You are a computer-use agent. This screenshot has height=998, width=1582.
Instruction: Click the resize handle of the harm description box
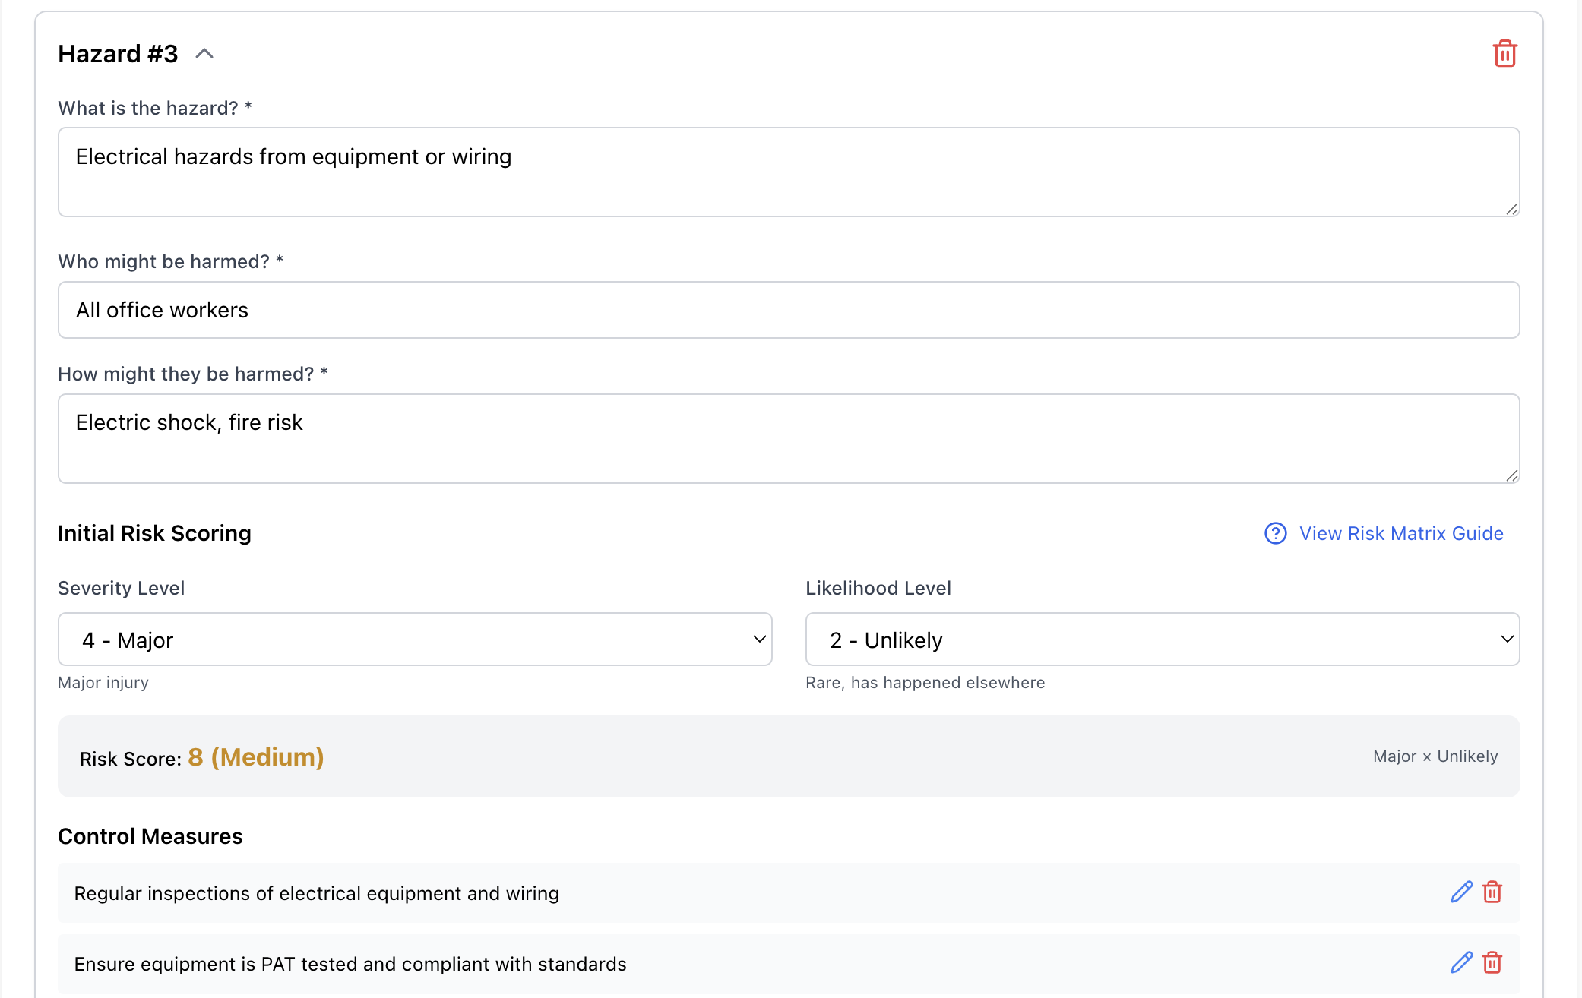coord(1511,475)
